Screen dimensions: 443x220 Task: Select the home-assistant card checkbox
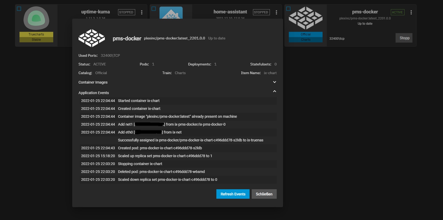coord(154,9)
